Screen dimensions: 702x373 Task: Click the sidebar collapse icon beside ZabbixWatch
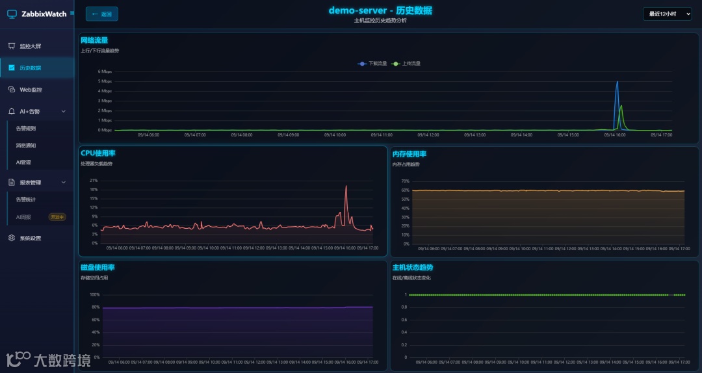coord(72,14)
